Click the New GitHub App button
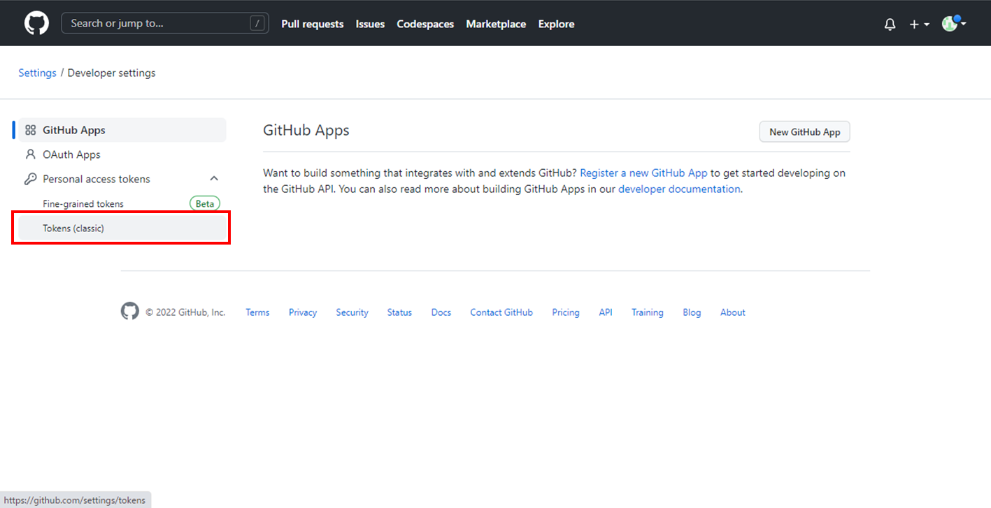This screenshot has width=991, height=508. coord(805,132)
